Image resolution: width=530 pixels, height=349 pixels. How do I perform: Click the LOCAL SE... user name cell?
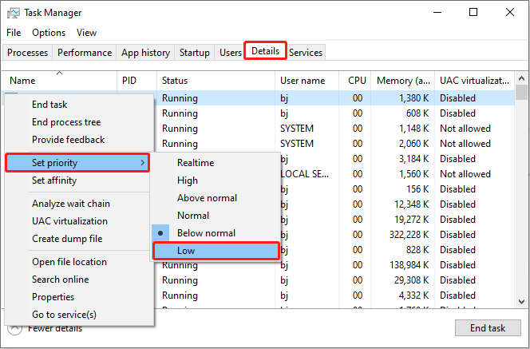tap(304, 174)
